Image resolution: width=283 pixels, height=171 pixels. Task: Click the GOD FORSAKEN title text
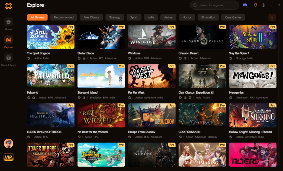coord(189,132)
